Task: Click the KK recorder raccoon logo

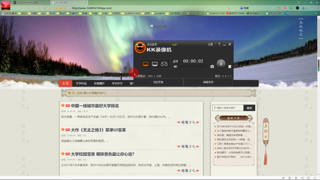Action: click(140, 47)
